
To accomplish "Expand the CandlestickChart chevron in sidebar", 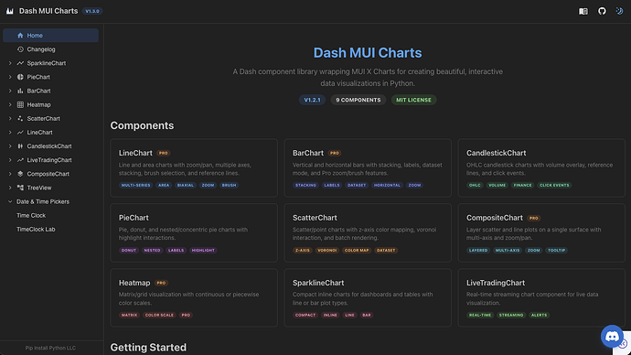I will point(10,146).
